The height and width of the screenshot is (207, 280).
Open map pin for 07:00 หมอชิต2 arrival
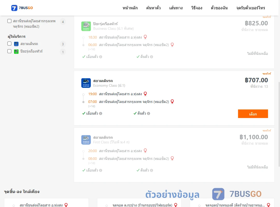coord(172,101)
